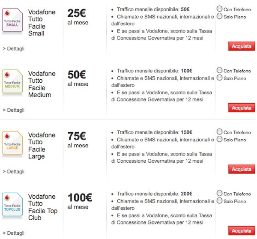
Task: Buy the 75€ Large plan with Acquista
Action: 241,169
